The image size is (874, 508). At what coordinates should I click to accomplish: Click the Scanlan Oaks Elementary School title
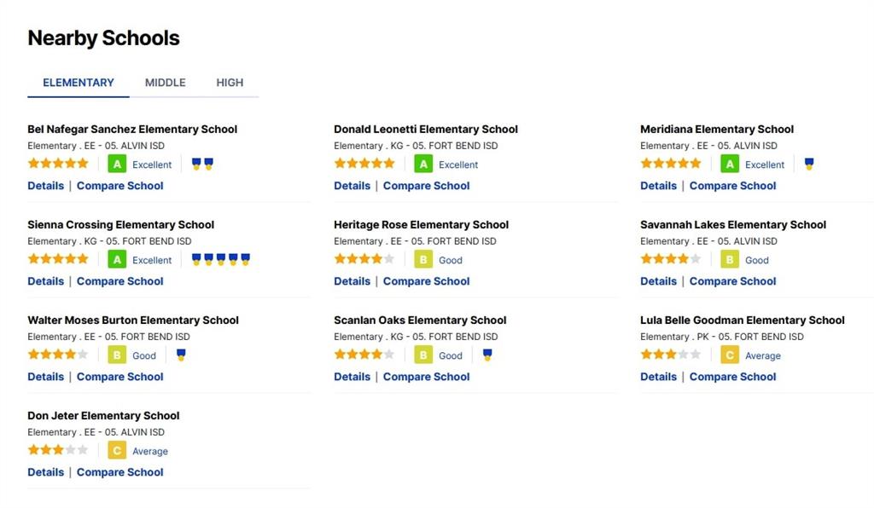click(420, 320)
